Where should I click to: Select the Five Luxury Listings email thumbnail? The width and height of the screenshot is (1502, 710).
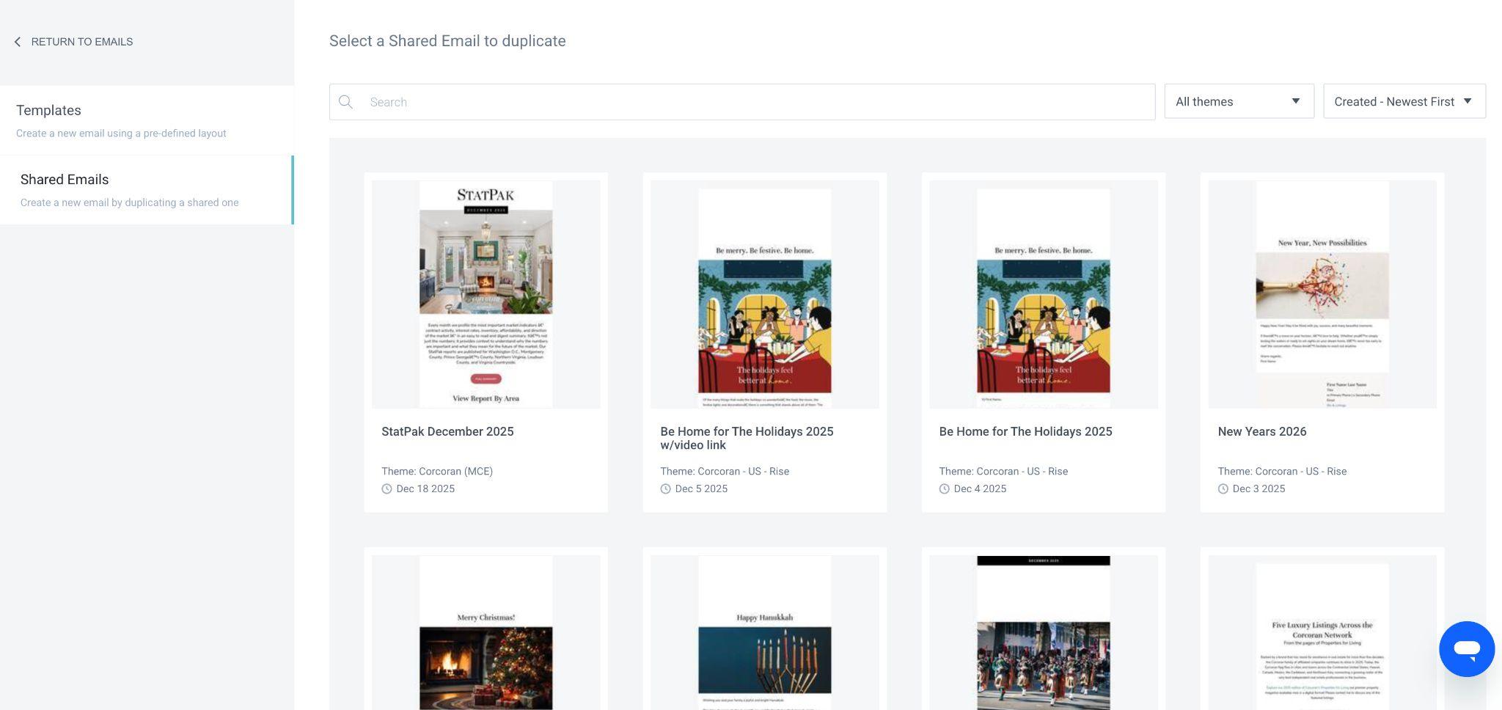[1322, 632]
